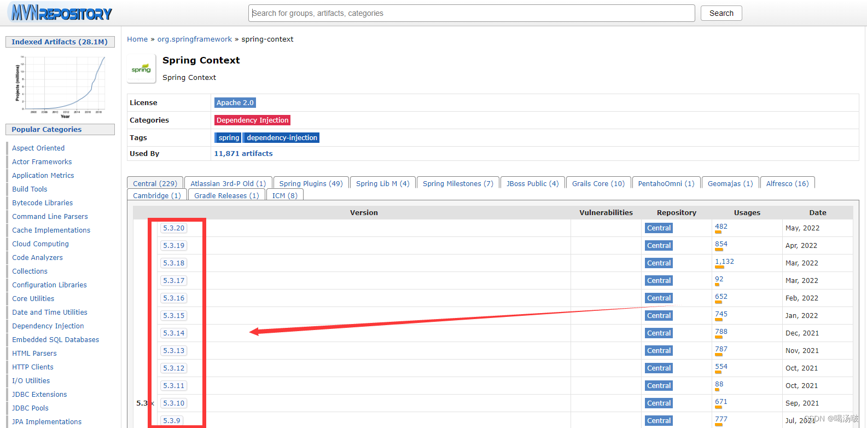Viewport: 867px width, 428px height.
Task: Open Actor Frameworks category
Action: point(42,162)
